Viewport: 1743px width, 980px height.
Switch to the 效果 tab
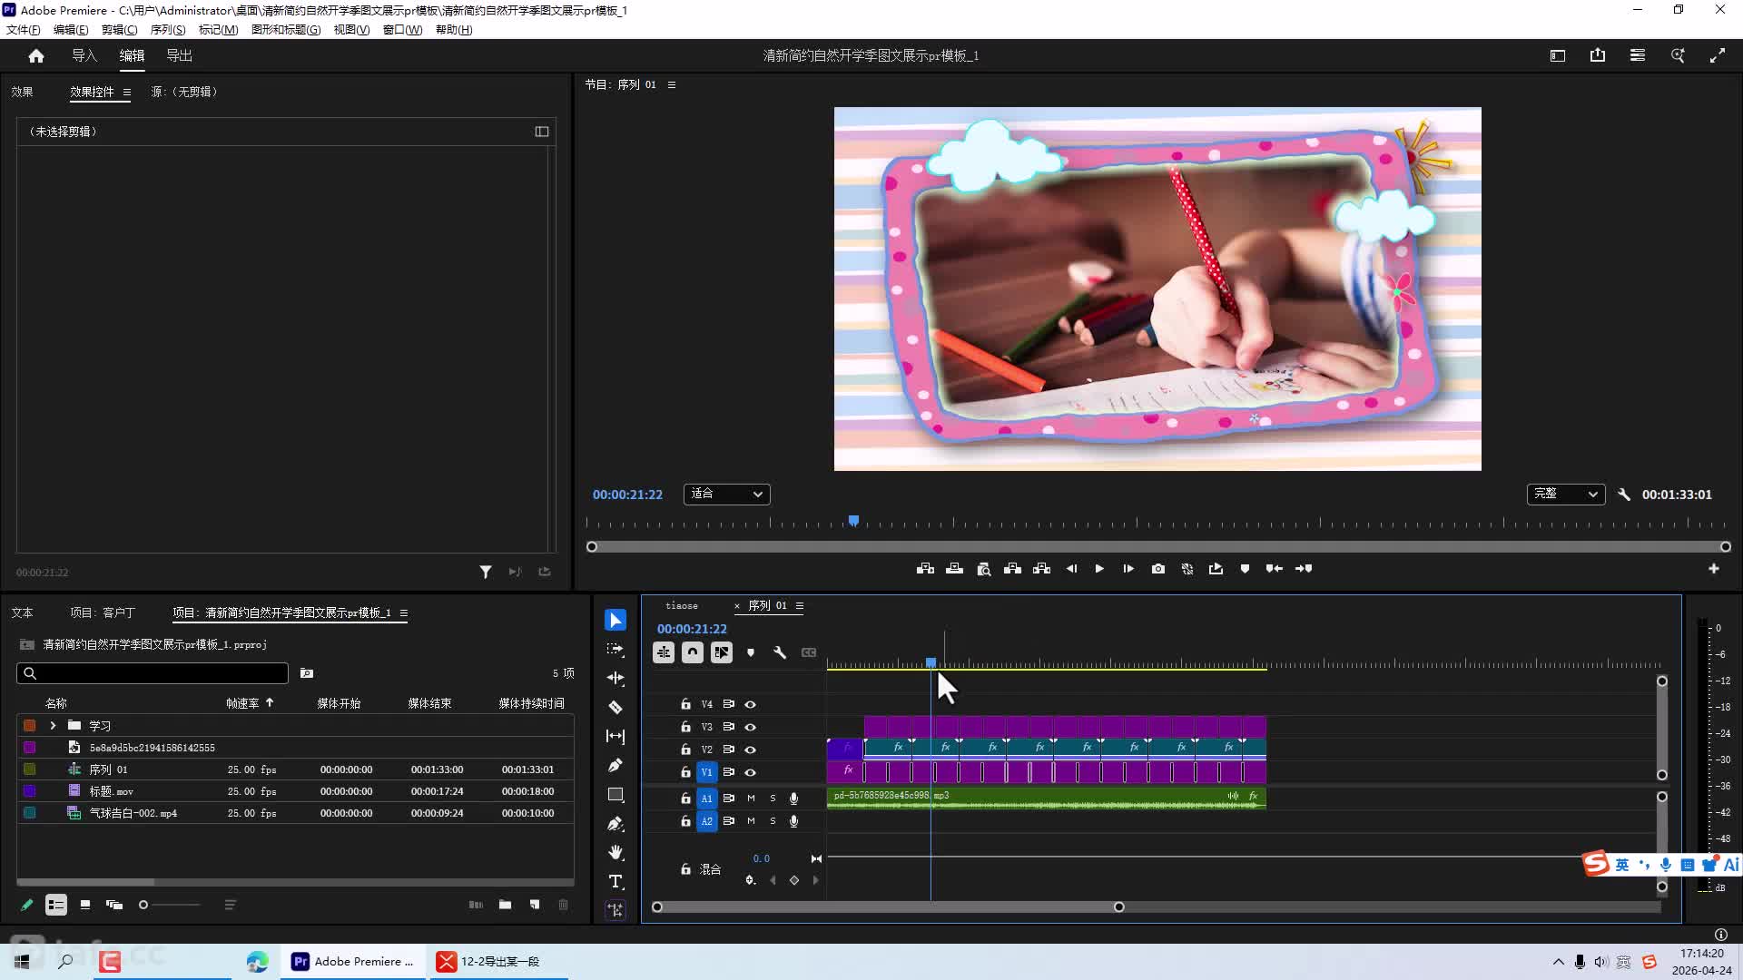click(x=22, y=92)
